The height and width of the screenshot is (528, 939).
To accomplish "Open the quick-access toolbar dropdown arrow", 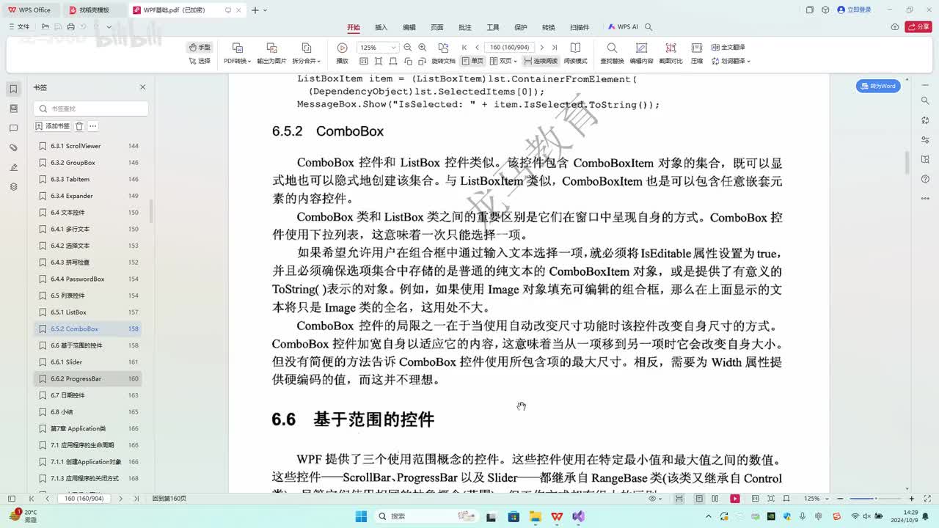I will click(109, 27).
